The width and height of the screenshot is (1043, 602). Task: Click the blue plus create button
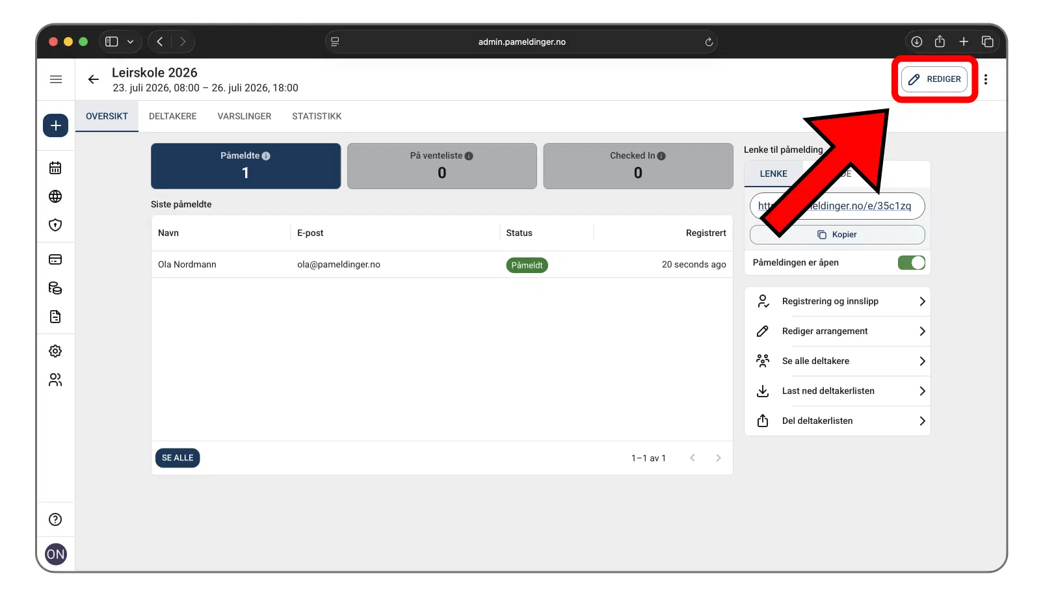(56, 125)
